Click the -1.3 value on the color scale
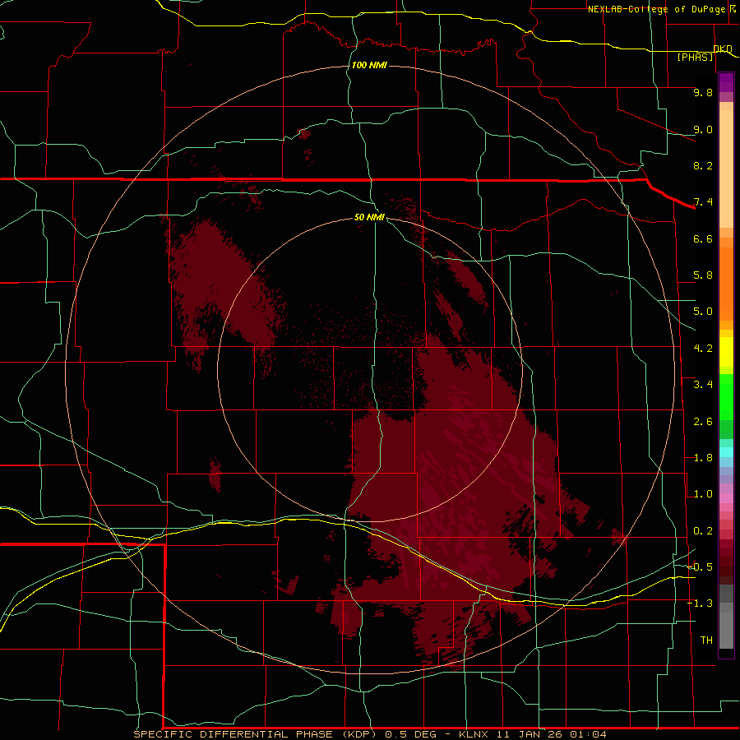Image resolution: width=740 pixels, height=740 pixels. (x=700, y=604)
